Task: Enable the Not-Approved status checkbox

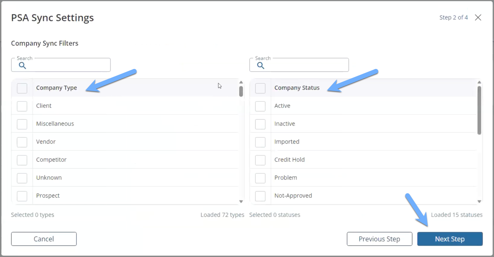Action: [260, 196]
